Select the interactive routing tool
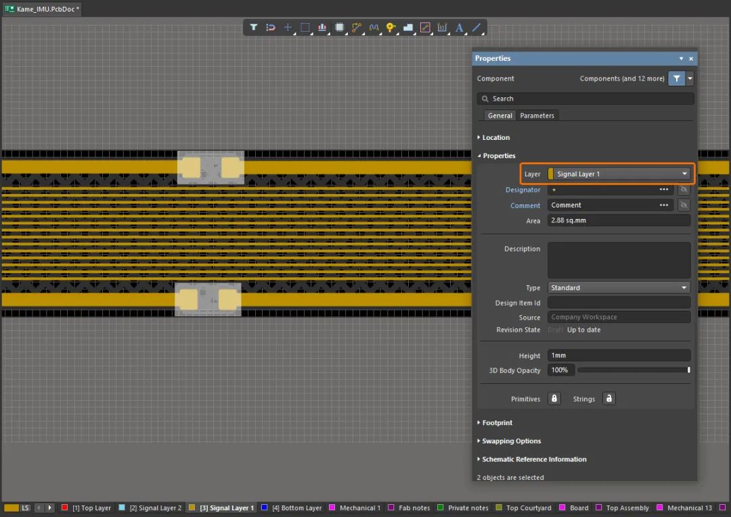731x517 pixels. [357, 28]
